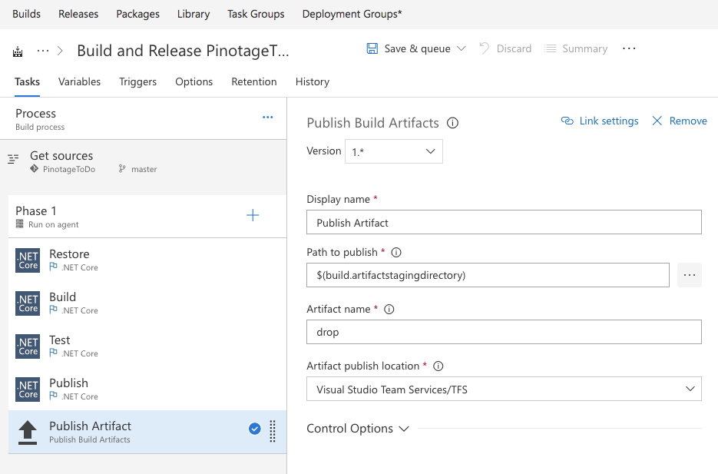The width and height of the screenshot is (718, 474).
Task: Select the Phase 1 title
Action: click(x=36, y=211)
